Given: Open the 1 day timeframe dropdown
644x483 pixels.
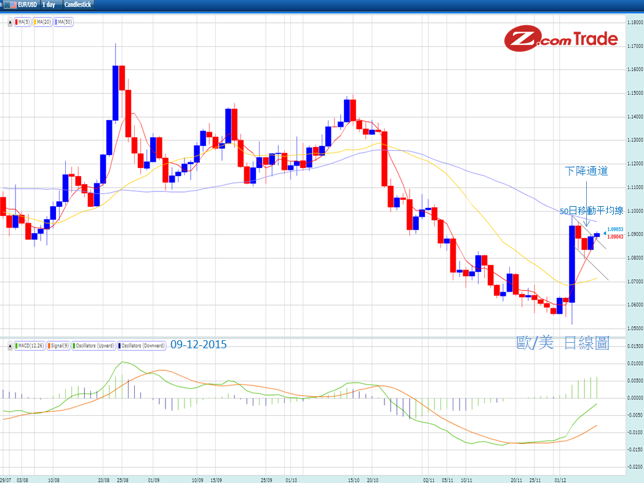Looking at the screenshot, I should [x=48, y=5].
